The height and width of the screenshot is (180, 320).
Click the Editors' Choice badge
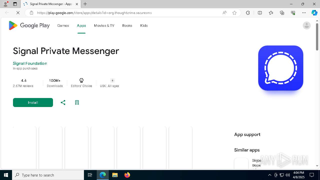(x=81, y=83)
